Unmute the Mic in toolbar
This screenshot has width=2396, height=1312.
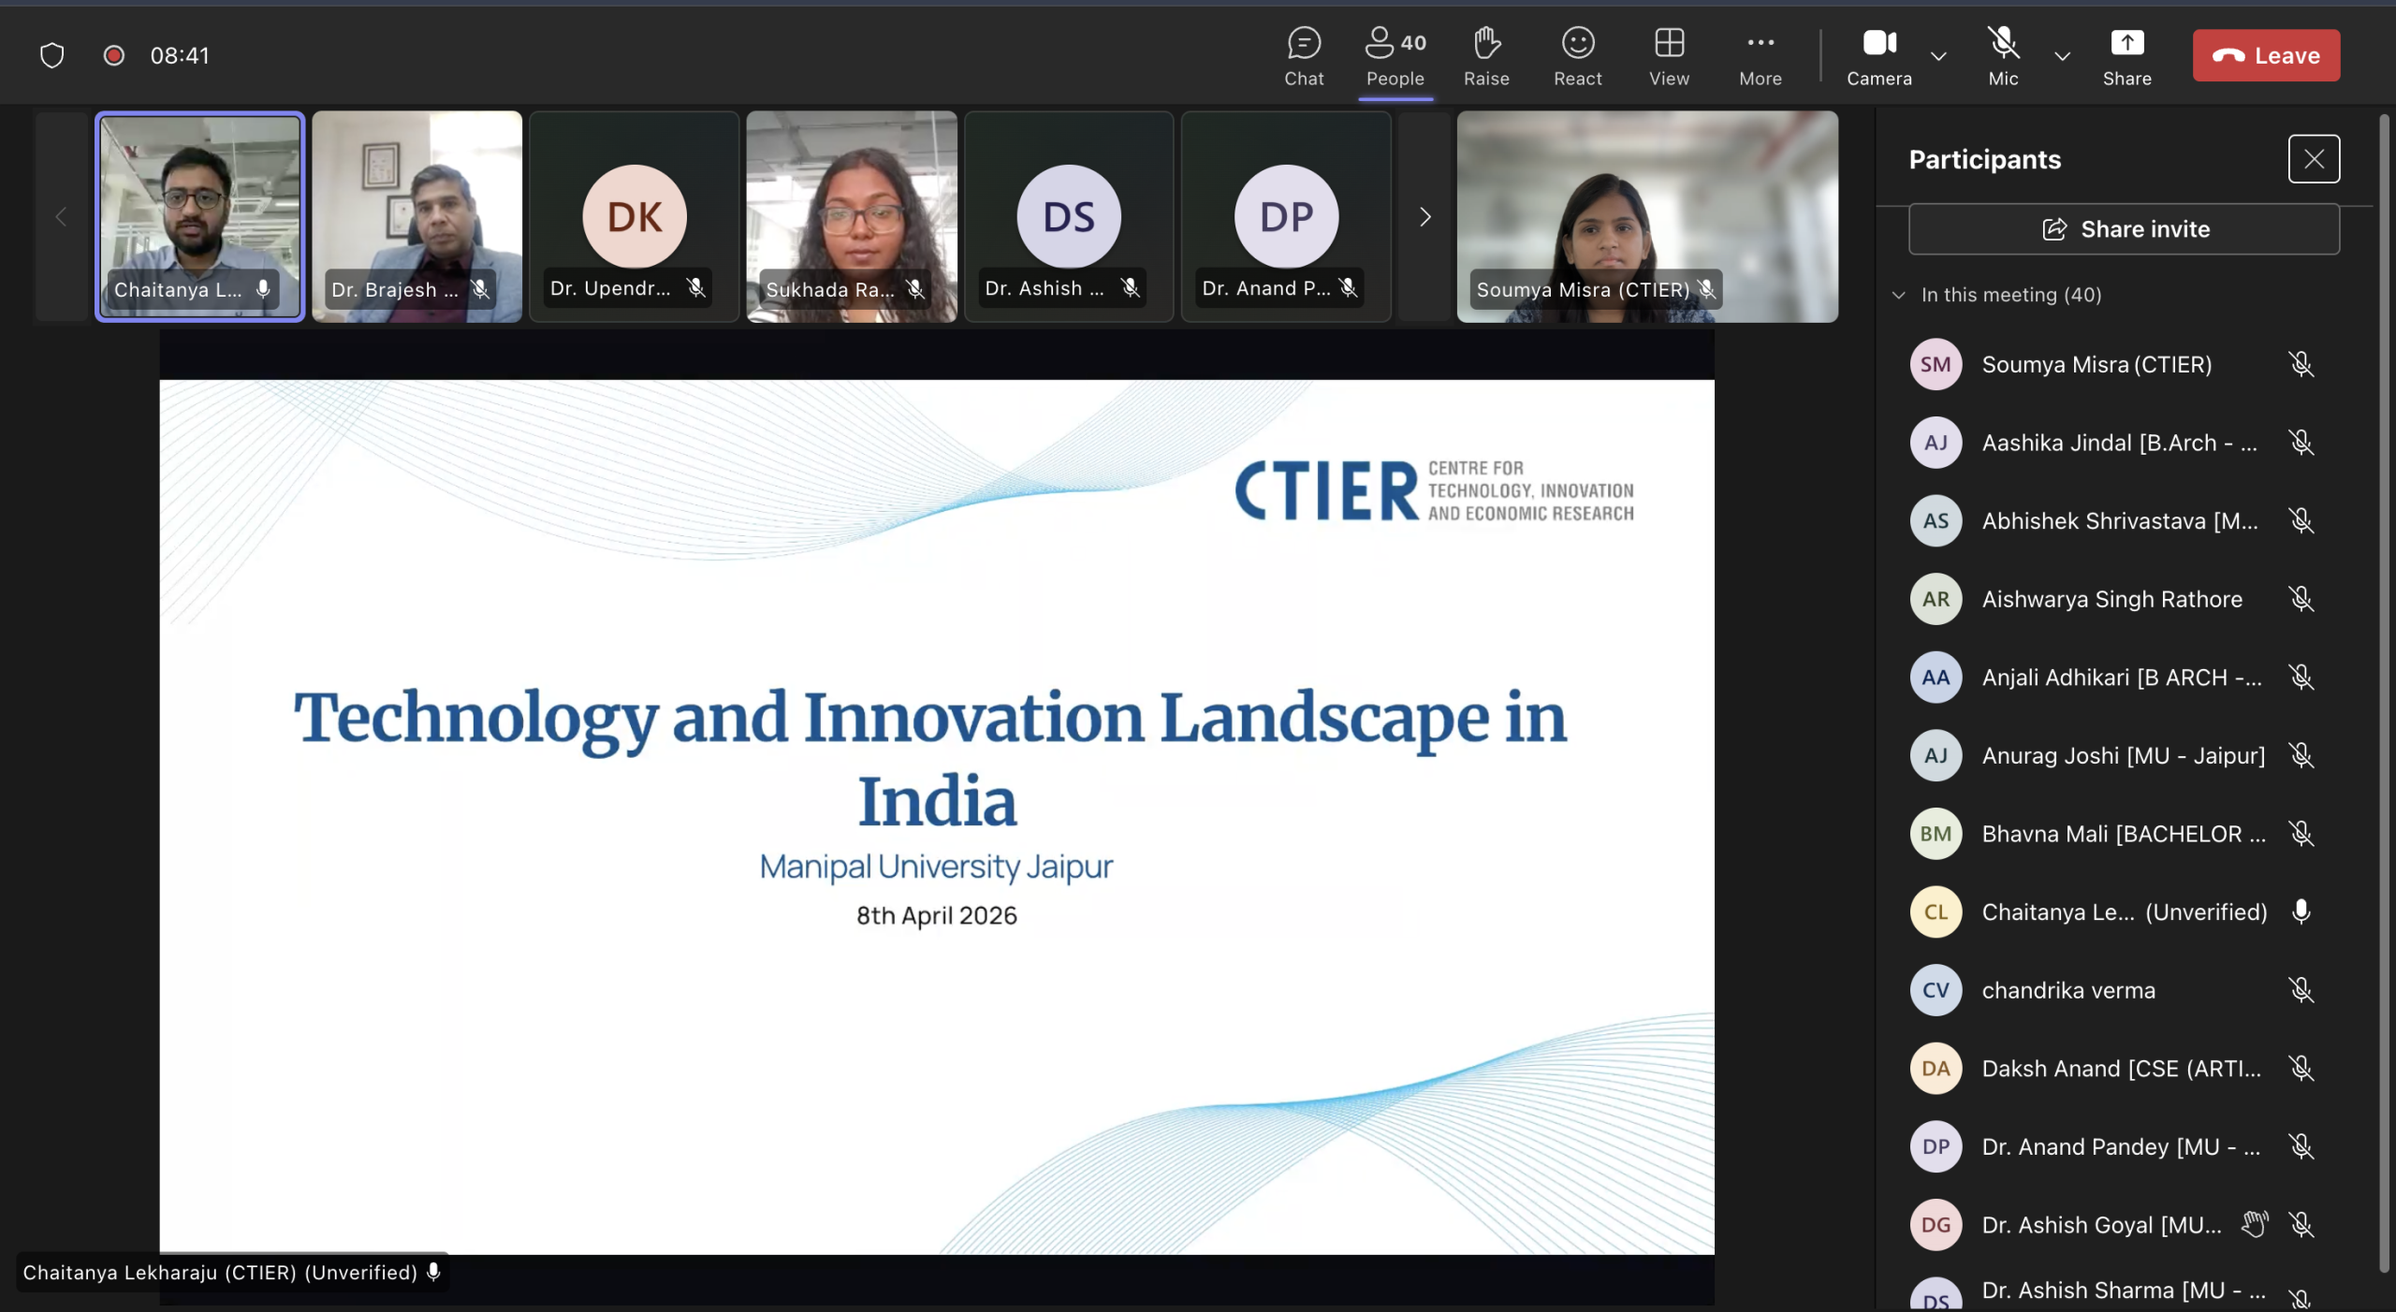click(x=2002, y=56)
